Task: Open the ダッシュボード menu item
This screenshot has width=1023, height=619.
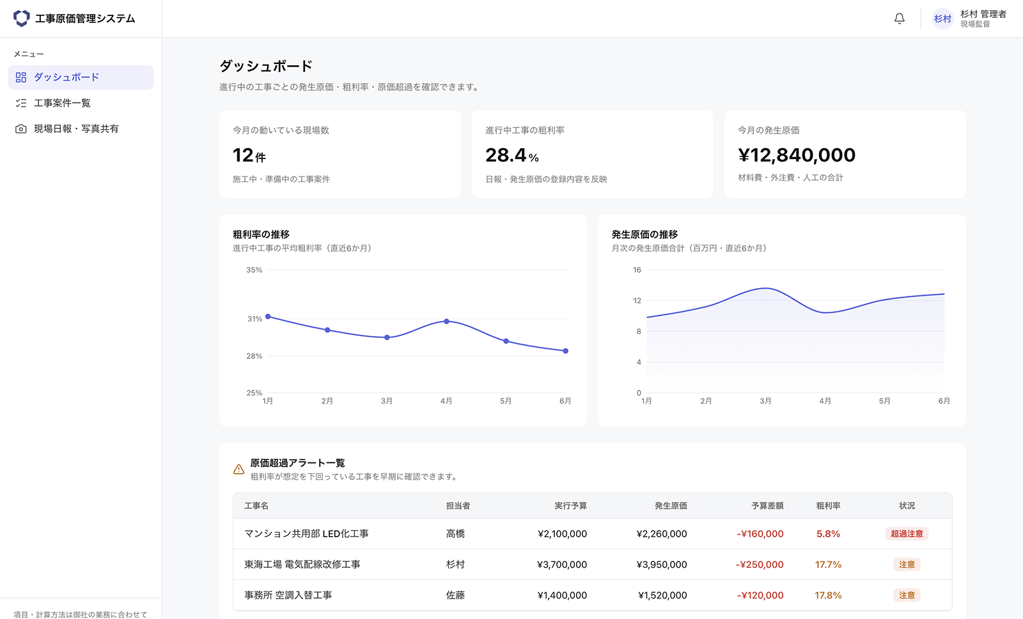Action: click(81, 77)
